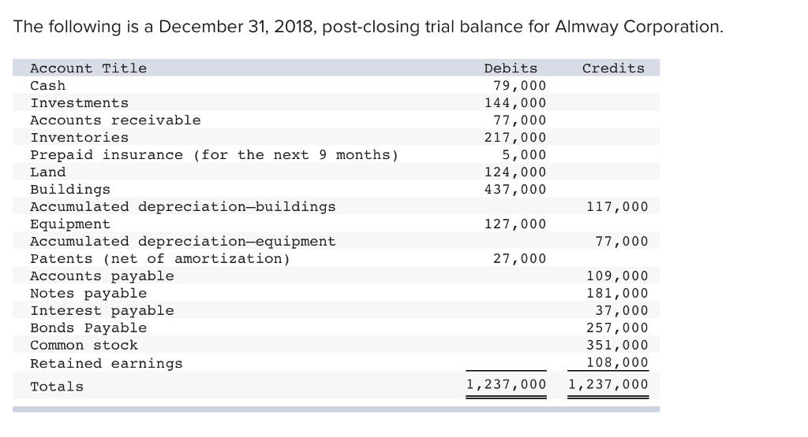Click the 'Debits' column header
The width and height of the screenshot is (808, 437).
pos(511,69)
